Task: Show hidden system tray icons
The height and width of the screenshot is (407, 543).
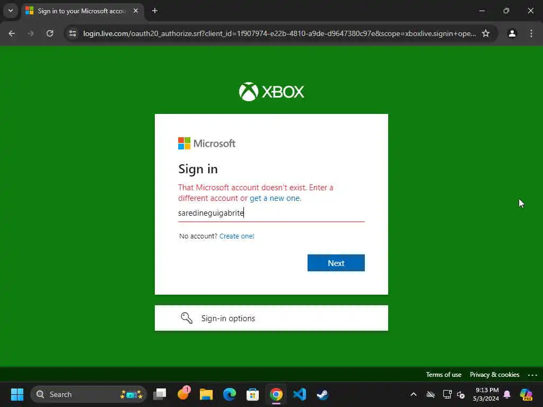Action: click(x=414, y=394)
